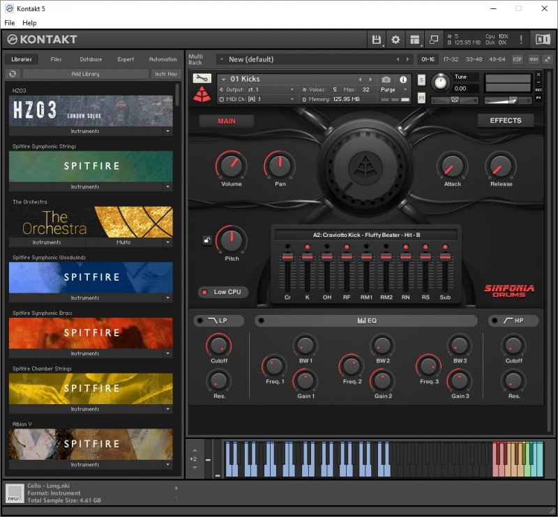Viewport: 558px width, 517px height.
Task: Click the camera snapshot icon
Action: click(x=386, y=79)
